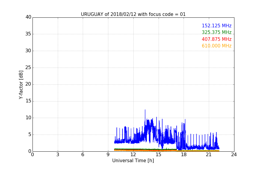Click the x-axis tick label 12
Screen dimensions: 260x173
pos(133,155)
